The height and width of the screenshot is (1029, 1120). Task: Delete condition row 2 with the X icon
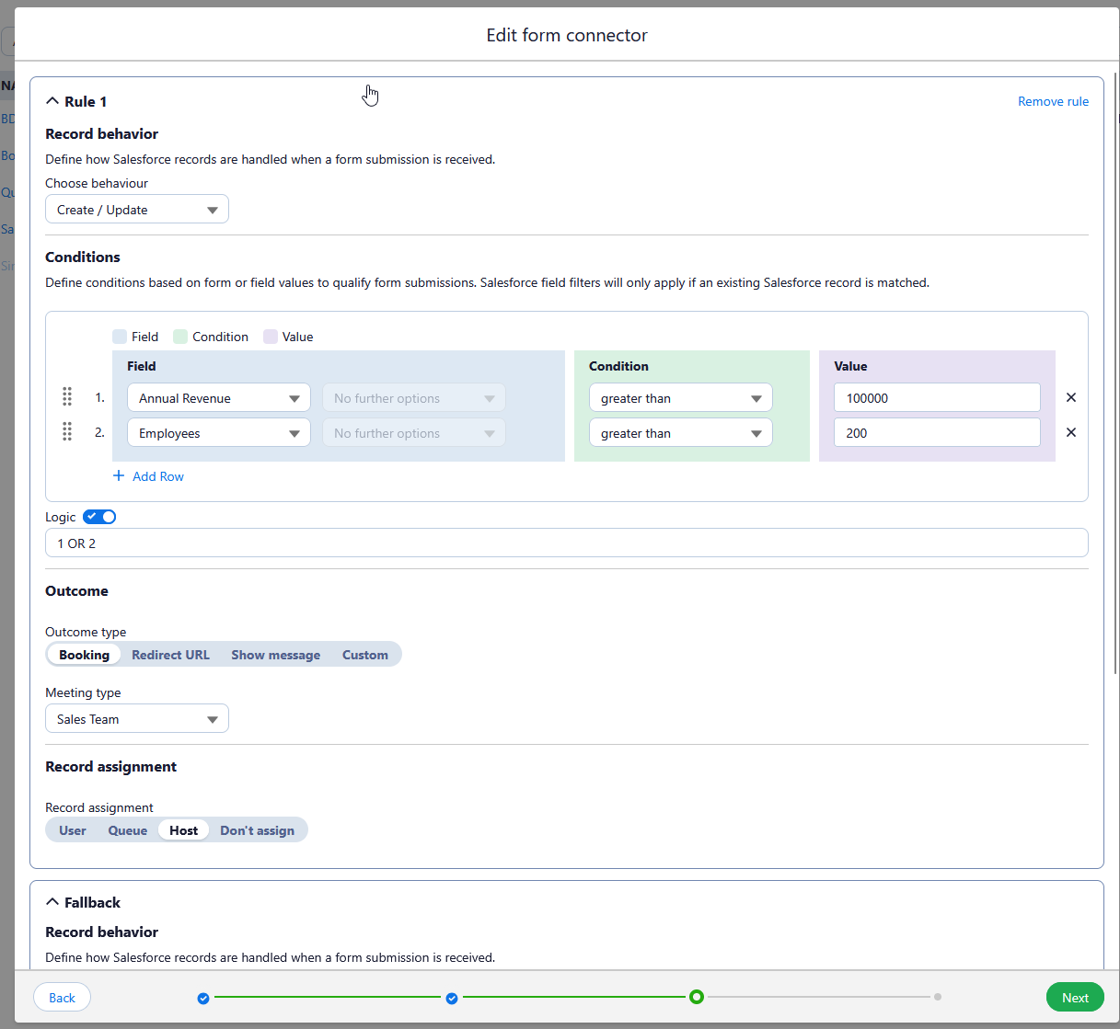click(1071, 432)
